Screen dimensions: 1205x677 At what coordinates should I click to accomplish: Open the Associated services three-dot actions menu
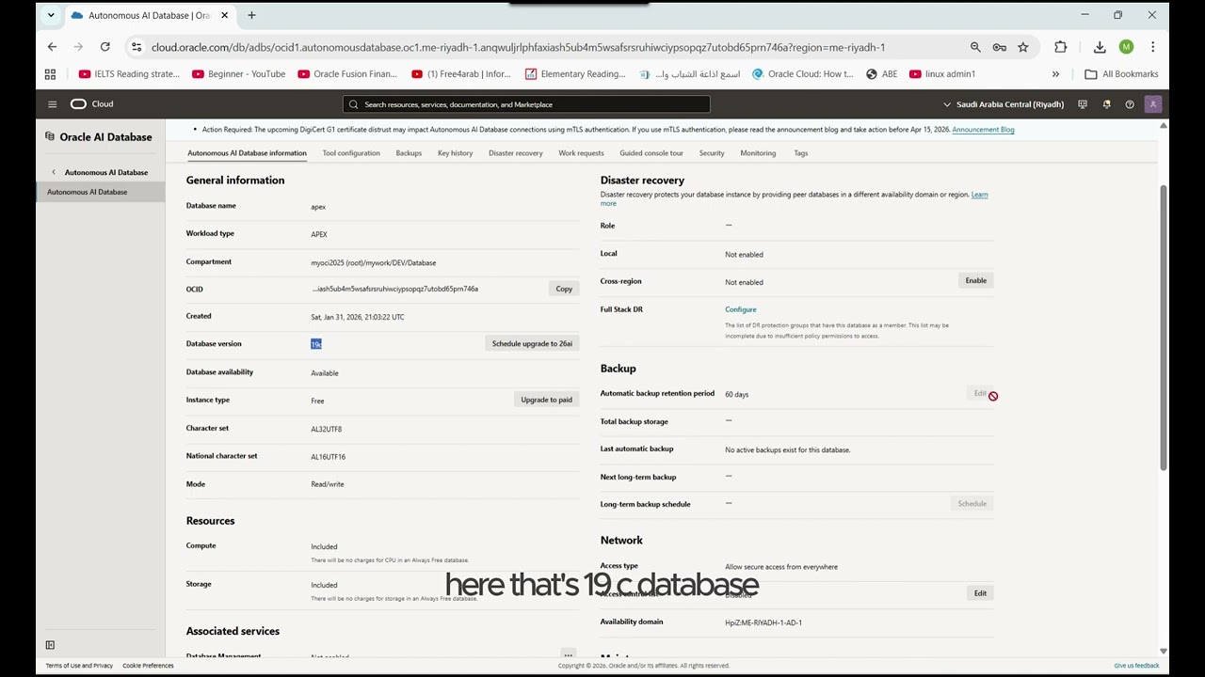click(x=568, y=654)
